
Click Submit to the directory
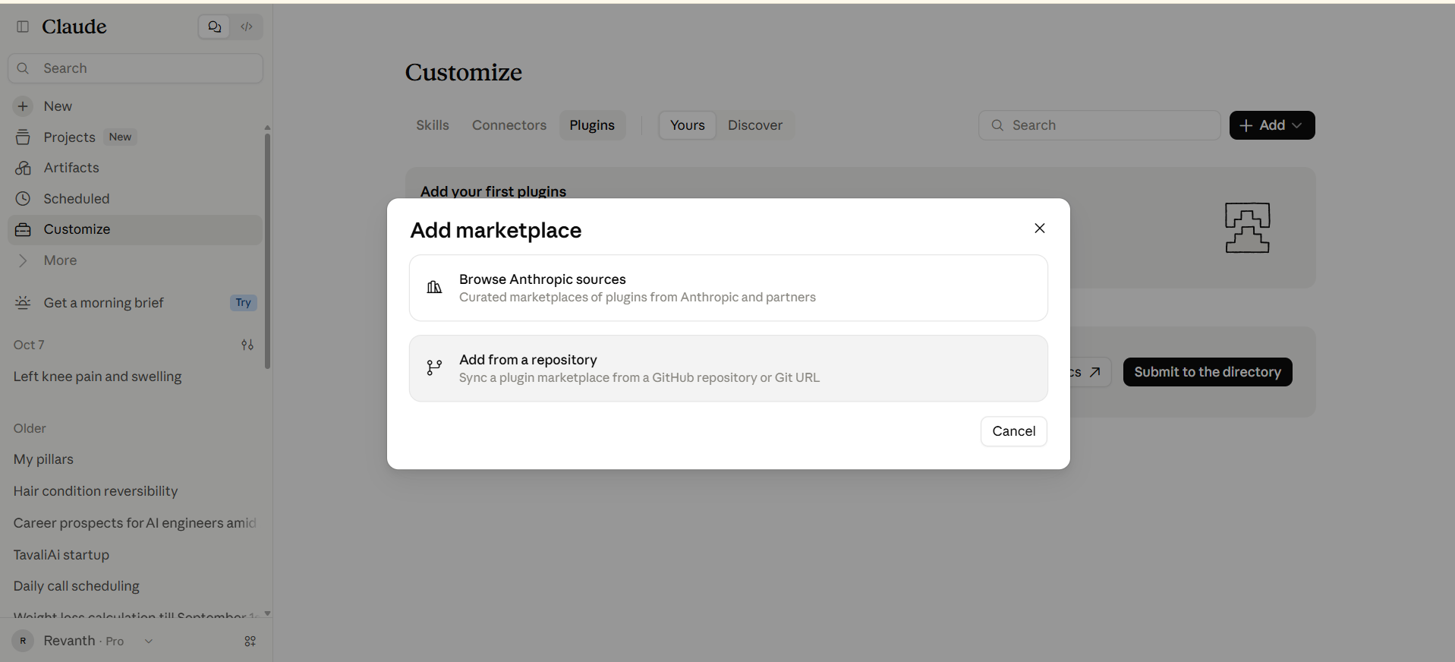[x=1208, y=372]
